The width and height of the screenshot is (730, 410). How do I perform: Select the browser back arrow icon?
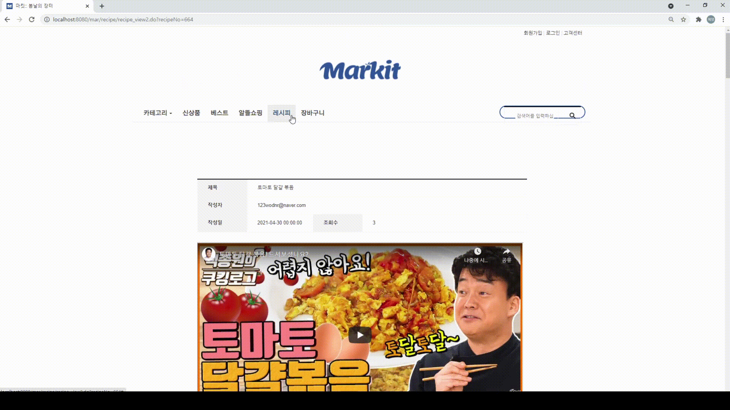(8, 19)
